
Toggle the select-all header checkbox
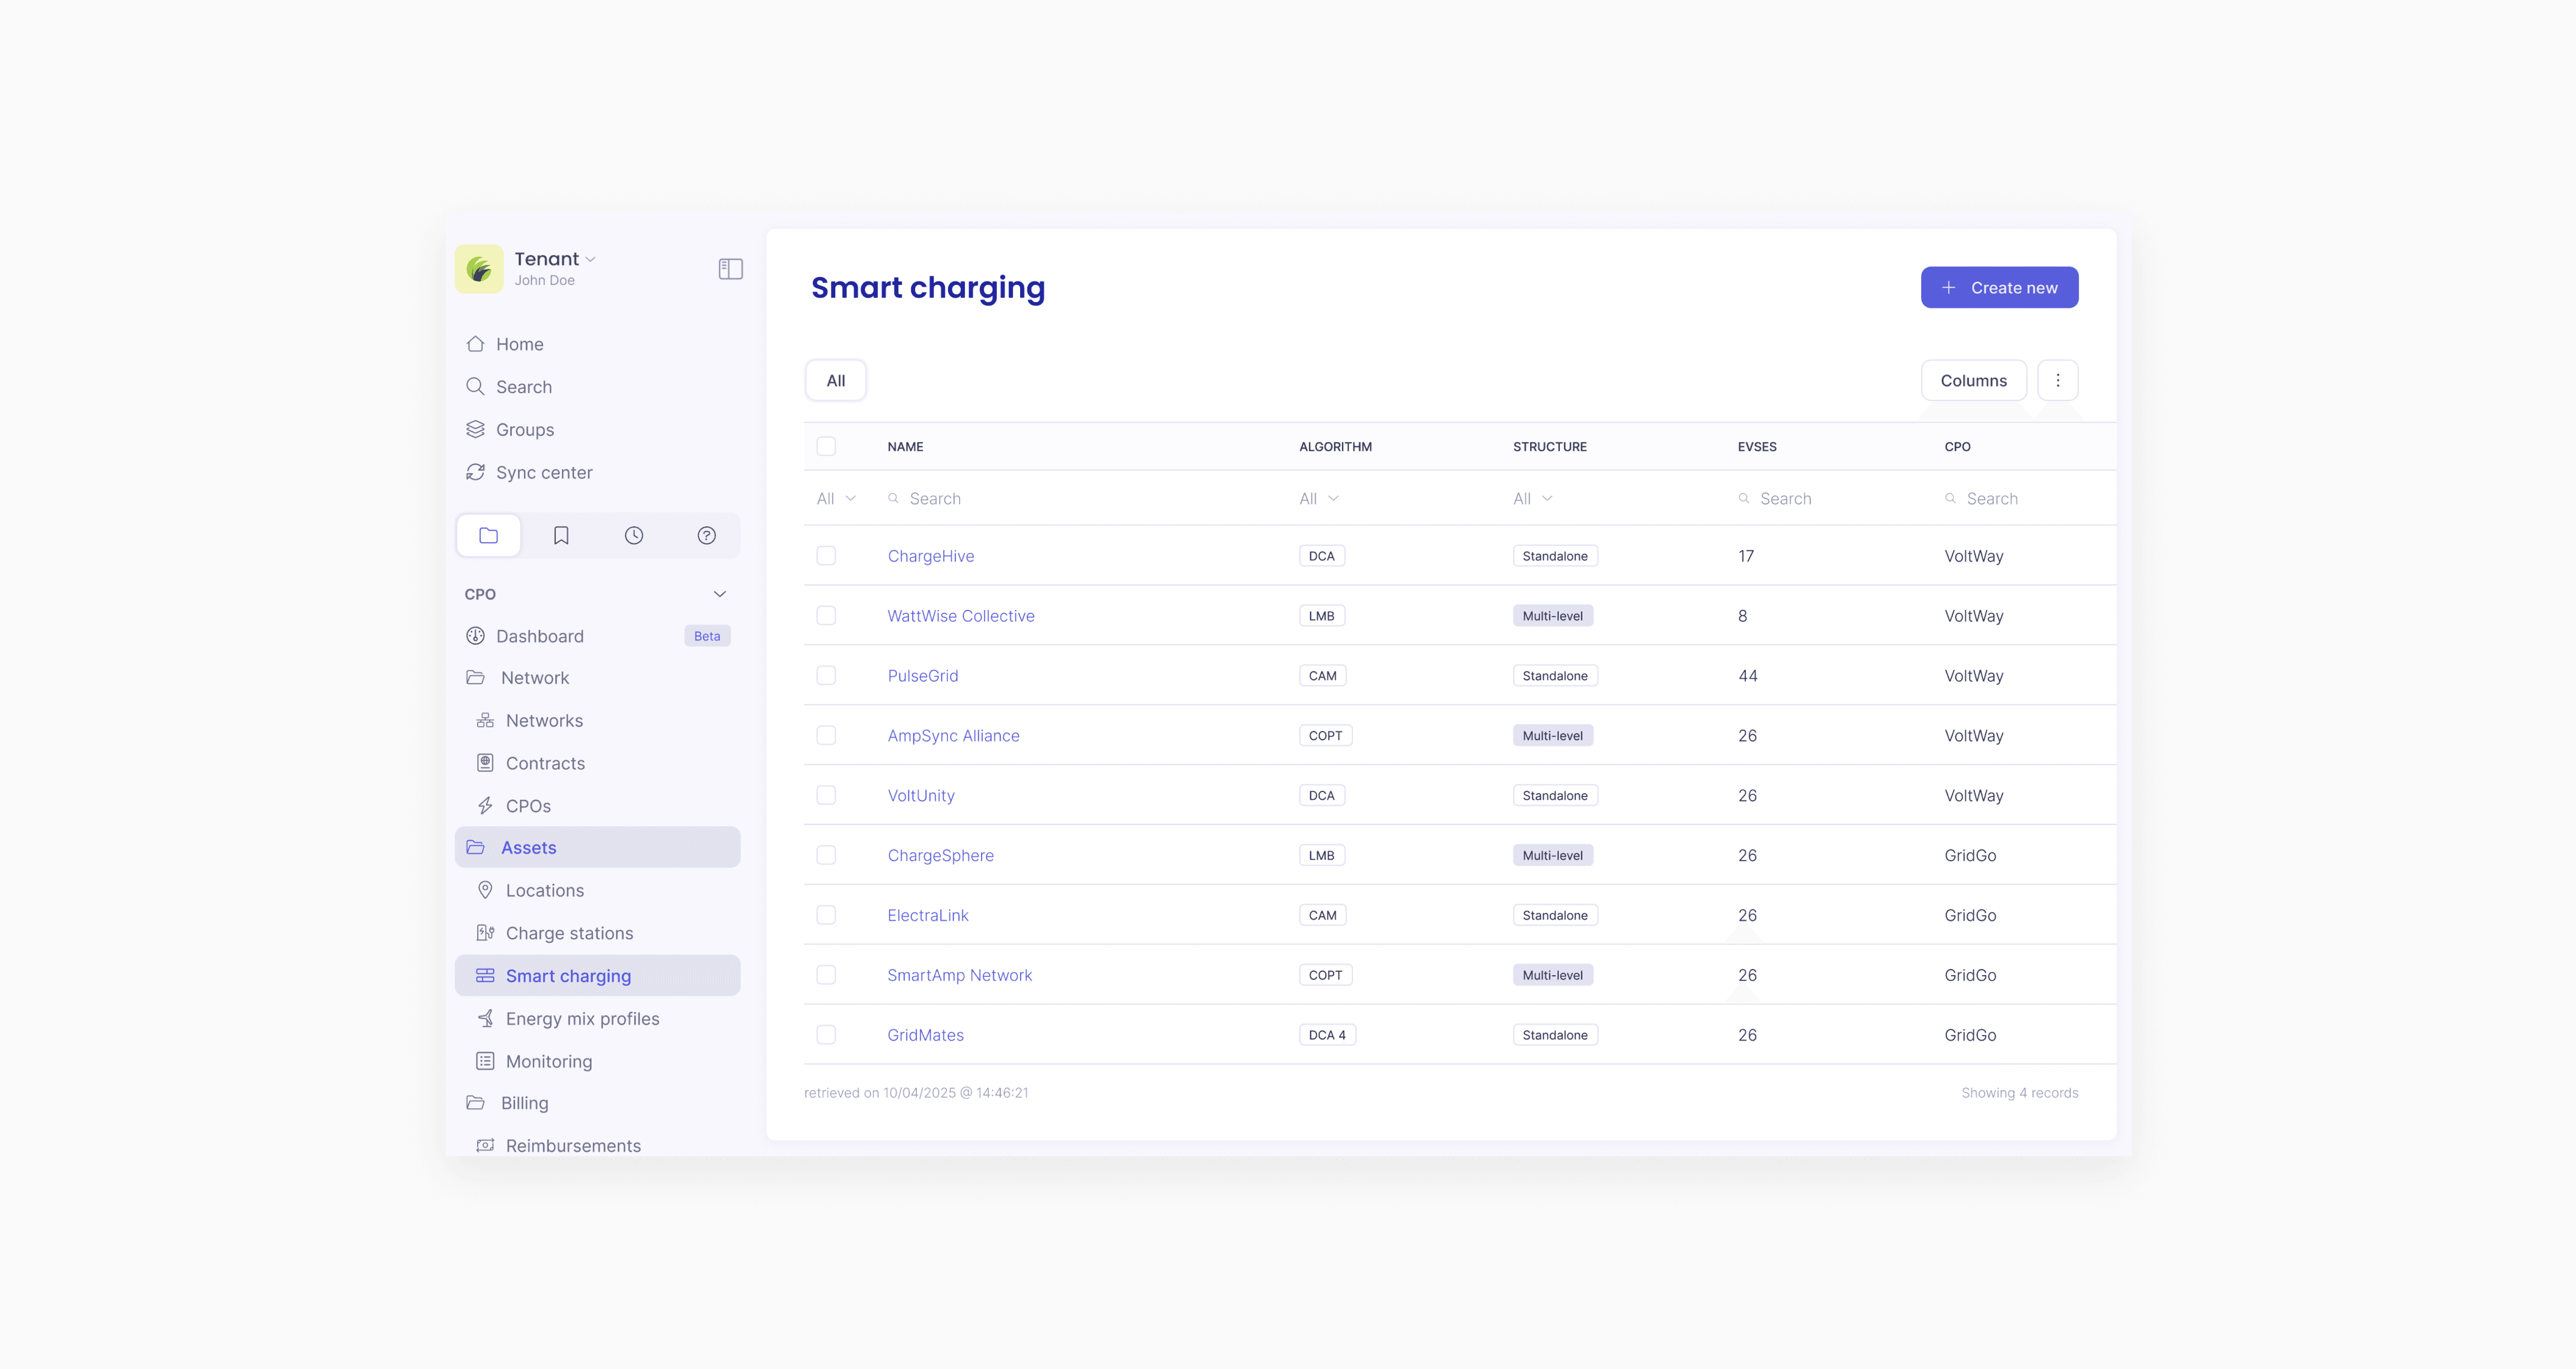click(826, 447)
